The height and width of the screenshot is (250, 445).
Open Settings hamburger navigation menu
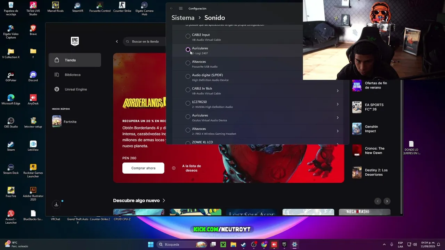point(181,8)
